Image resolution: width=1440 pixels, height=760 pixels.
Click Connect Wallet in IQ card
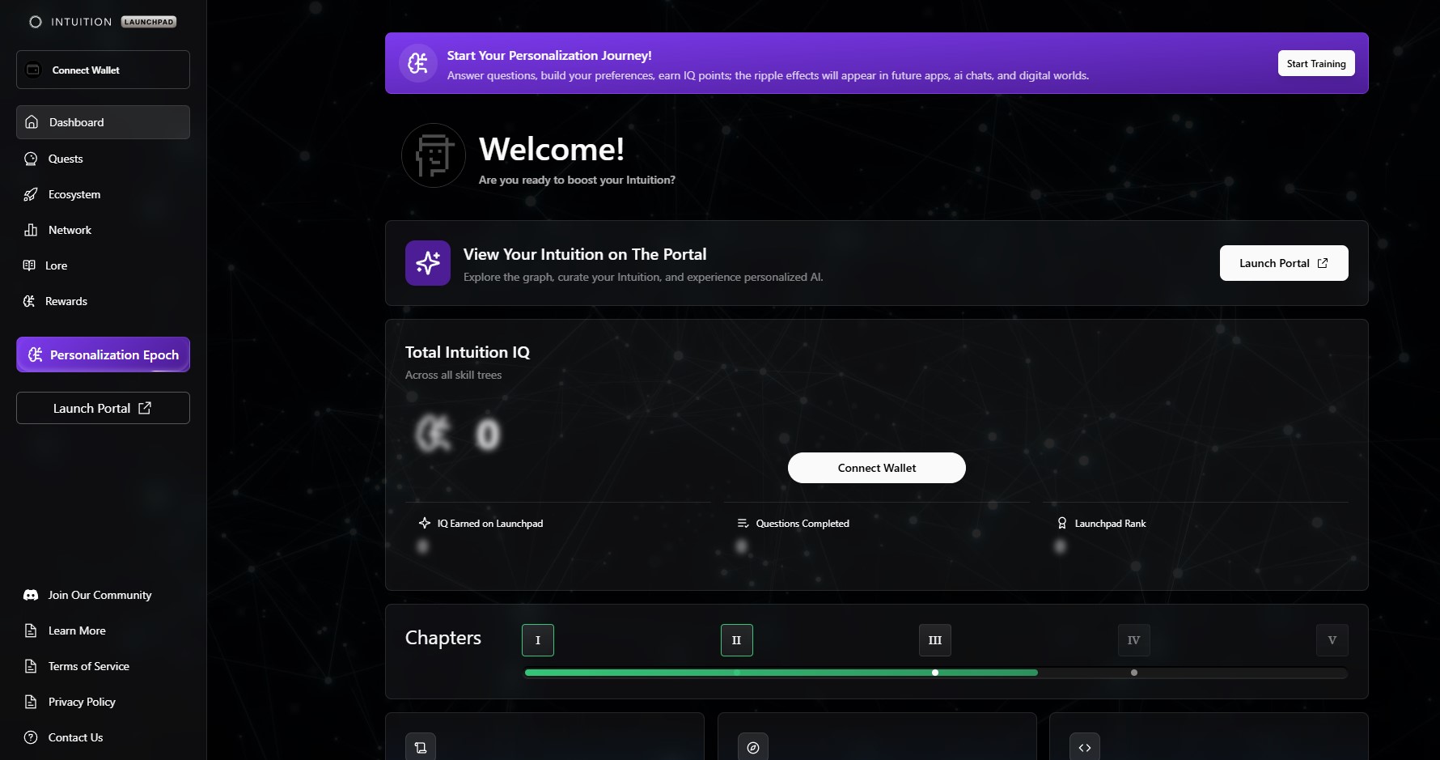[877, 468]
